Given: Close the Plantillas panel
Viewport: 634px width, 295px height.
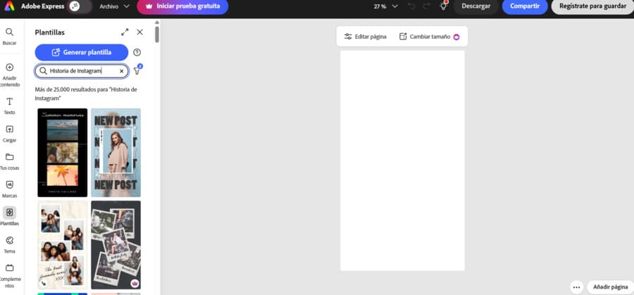Looking at the screenshot, I should point(139,32).
